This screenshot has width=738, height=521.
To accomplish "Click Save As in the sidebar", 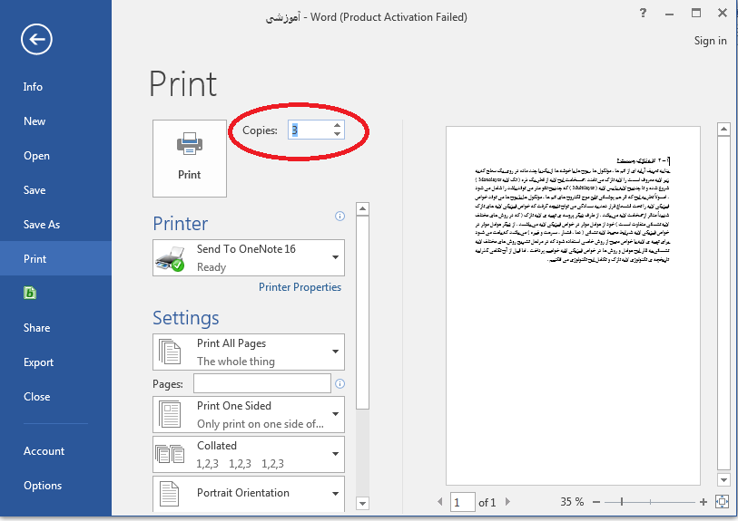I will tap(42, 225).
